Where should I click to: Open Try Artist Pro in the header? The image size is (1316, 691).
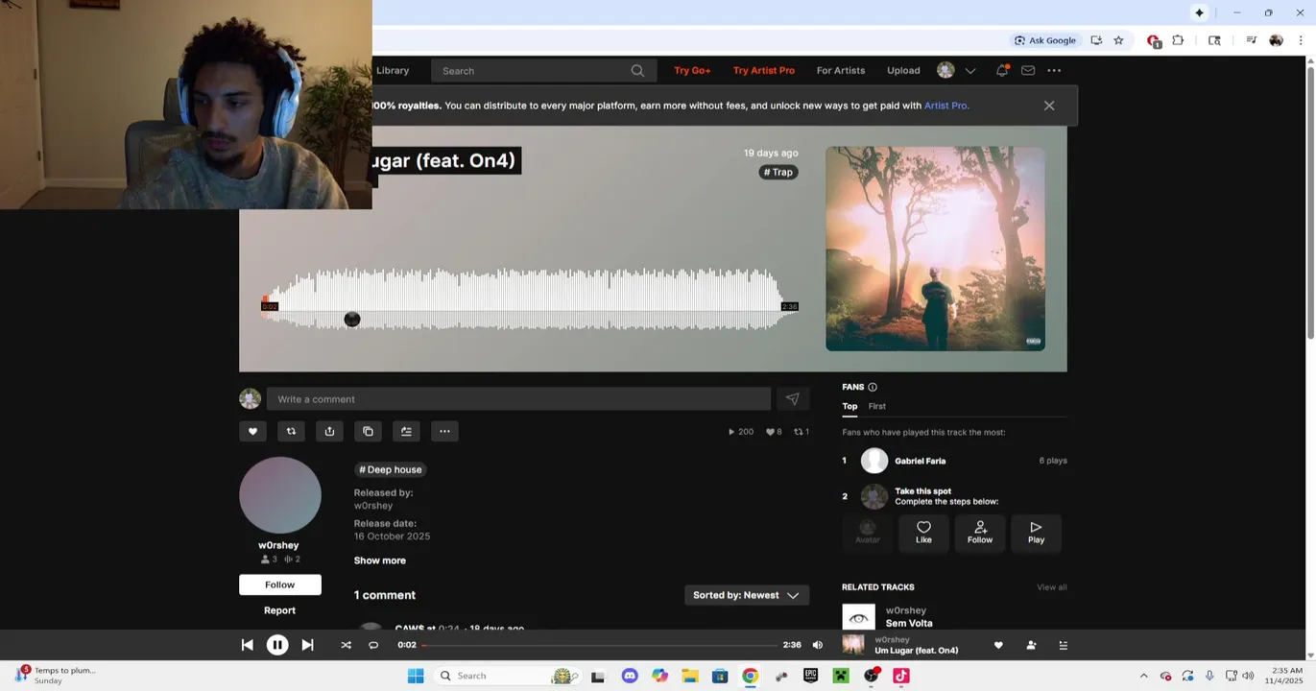tap(764, 70)
